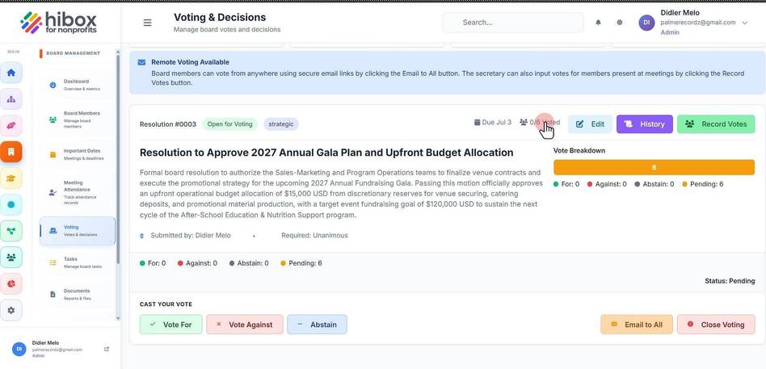This screenshot has height=369, width=766.
Task: Toggle sidebar with hamburger menu icon
Action: tap(147, 23)
